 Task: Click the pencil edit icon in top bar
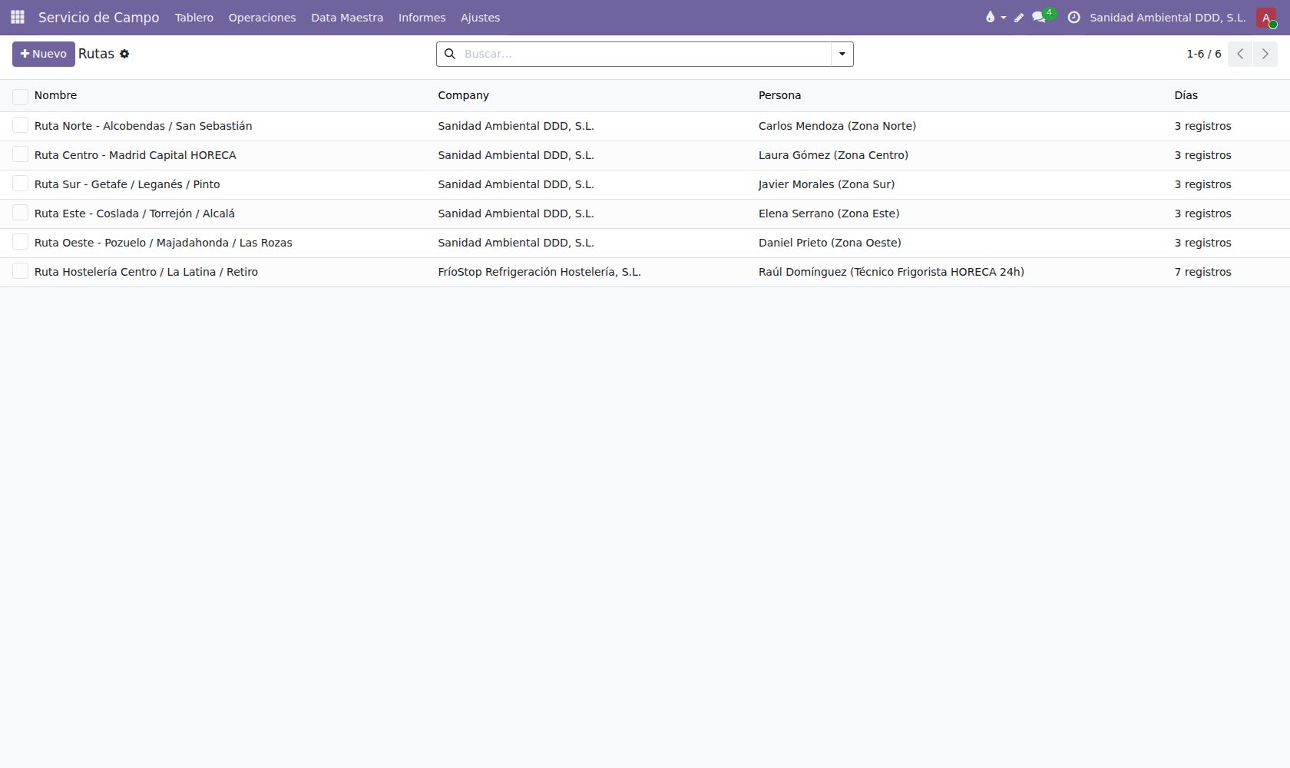tap(1019, 17)
